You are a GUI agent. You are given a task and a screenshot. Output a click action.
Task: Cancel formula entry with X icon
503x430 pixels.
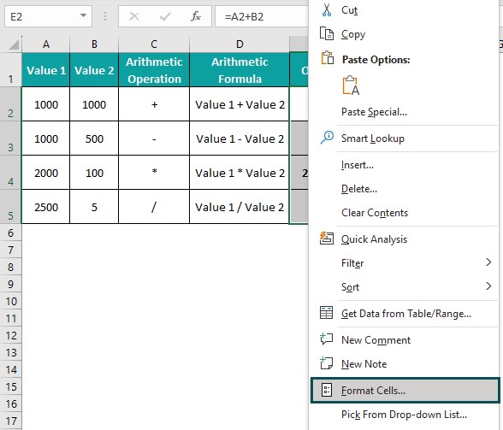pos(134,16)
